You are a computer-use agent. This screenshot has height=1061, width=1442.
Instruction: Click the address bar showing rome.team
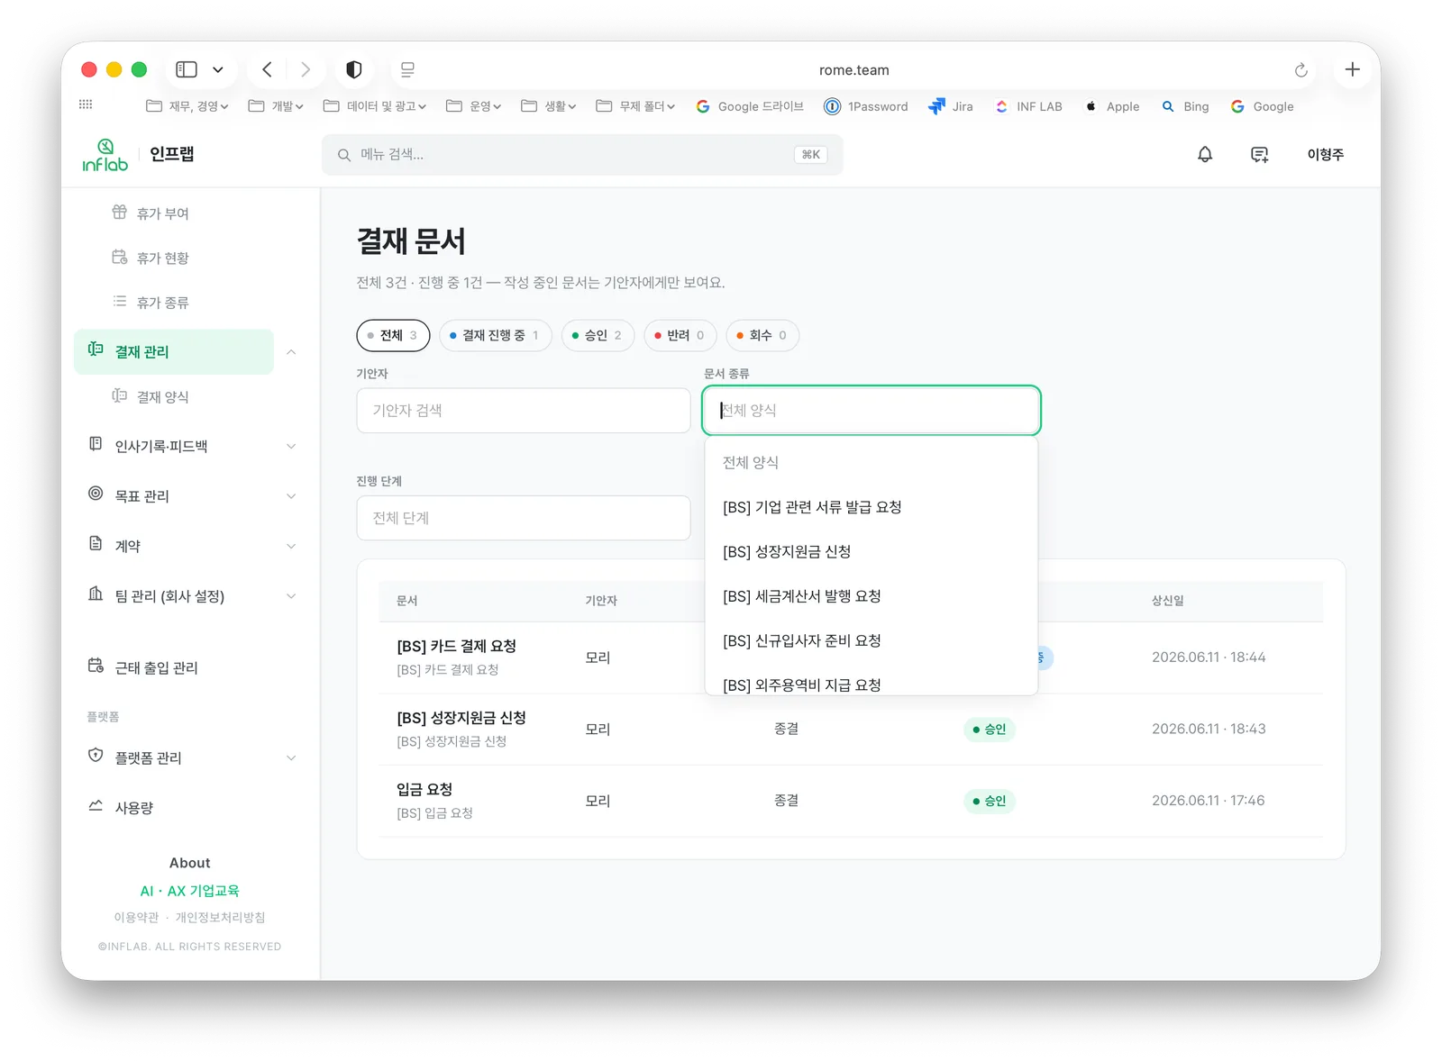coord(853,70)
